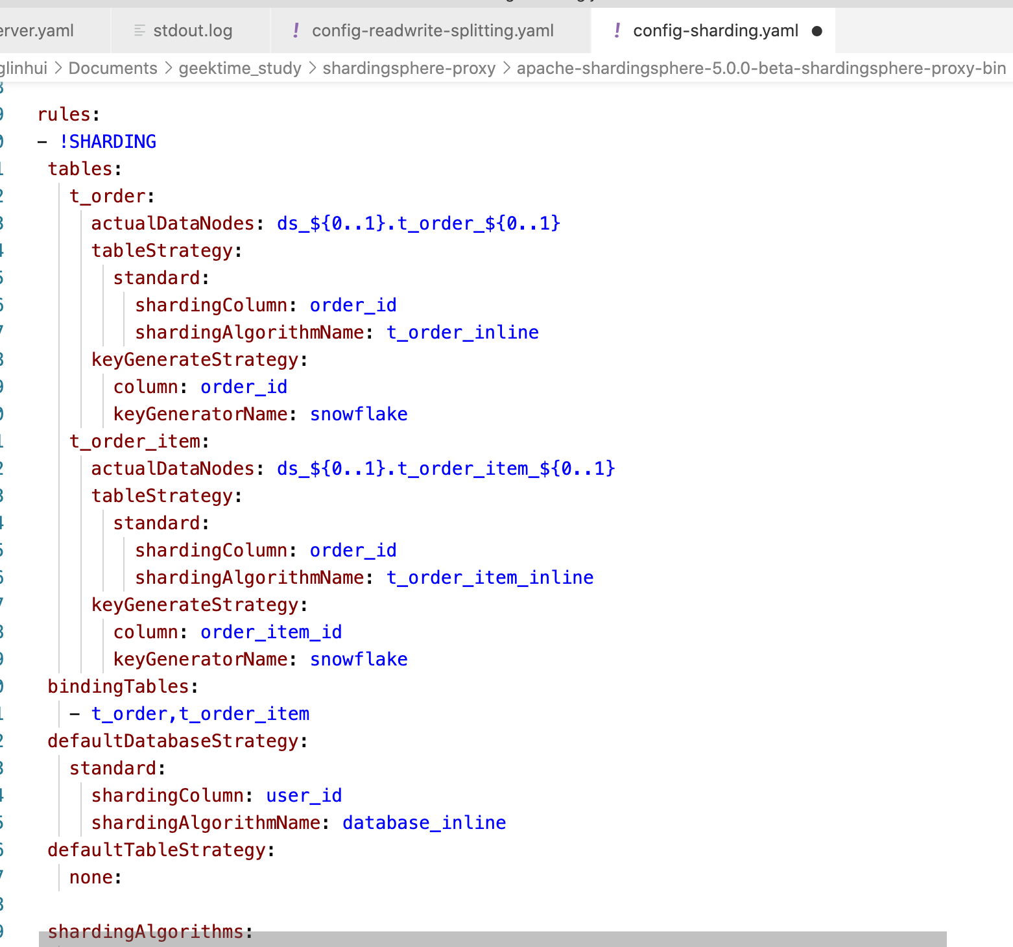The height and width of the screenshot is (947, 1013).
Task: Click the log file icon beside stdout.log
Action: tap(137, 30)
